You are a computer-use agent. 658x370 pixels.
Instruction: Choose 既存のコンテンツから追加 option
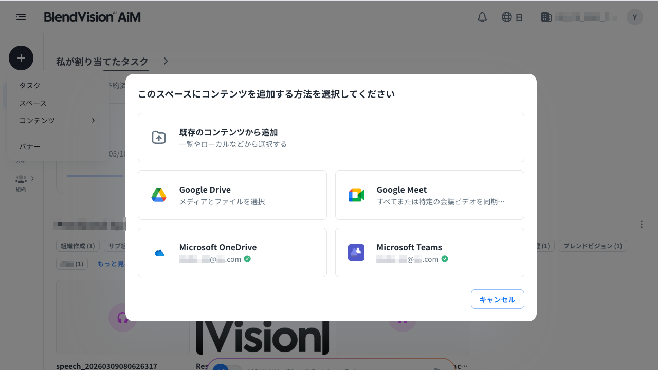tap(331, 138)
